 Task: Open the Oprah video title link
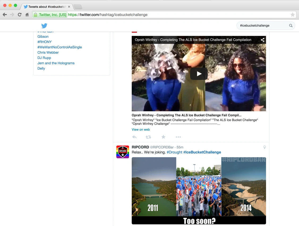(186, 115)
